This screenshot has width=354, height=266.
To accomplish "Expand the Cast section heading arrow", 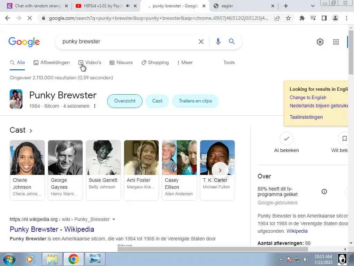I will (x=31, y=131).
